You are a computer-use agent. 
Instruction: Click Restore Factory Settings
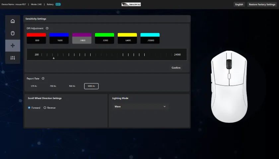[262, 4]
